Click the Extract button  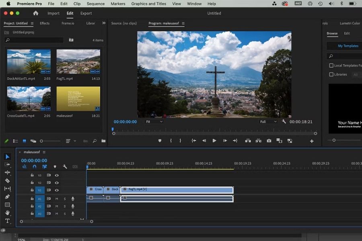click(x=258, y=141)
